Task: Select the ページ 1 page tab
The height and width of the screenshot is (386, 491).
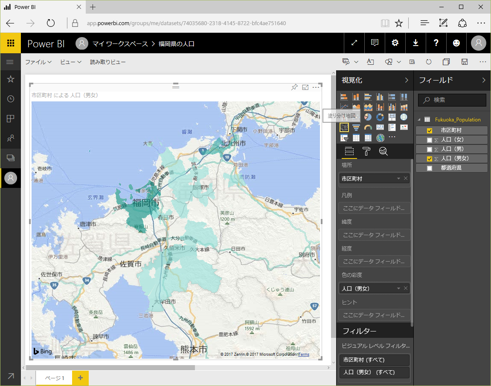Action: pos(55,378)
